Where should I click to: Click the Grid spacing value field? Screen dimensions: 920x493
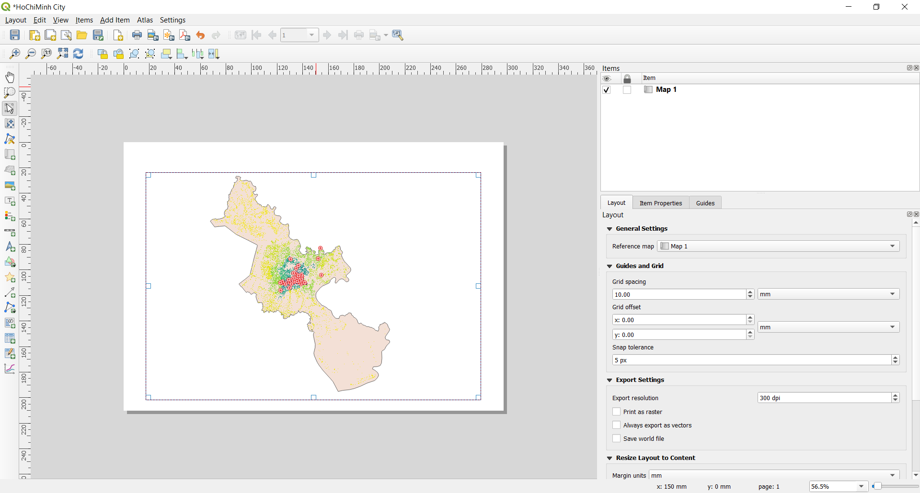click(679, 294)
